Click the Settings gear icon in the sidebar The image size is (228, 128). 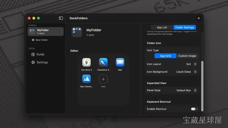point(33,62)
